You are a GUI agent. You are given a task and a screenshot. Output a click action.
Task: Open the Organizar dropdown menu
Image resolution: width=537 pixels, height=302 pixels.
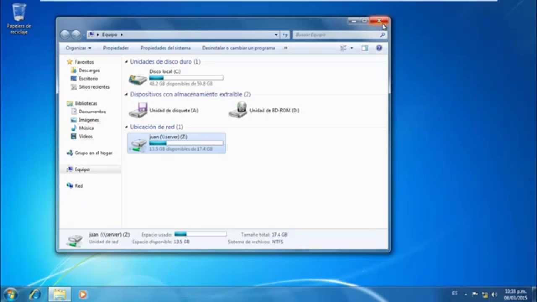click(78, 48)
